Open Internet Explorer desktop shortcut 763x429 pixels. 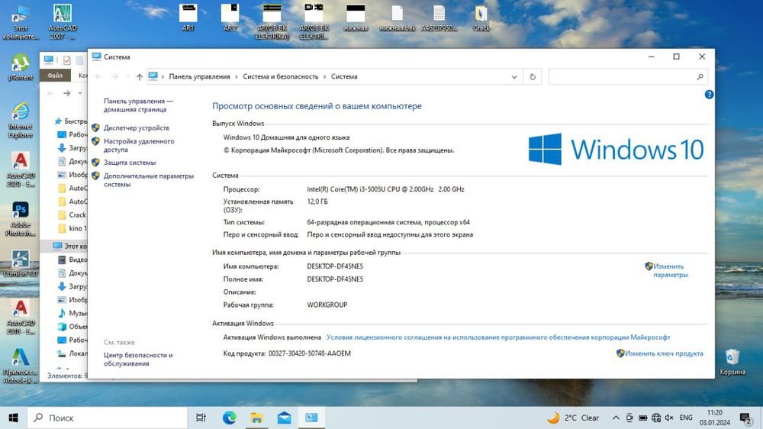21,121
